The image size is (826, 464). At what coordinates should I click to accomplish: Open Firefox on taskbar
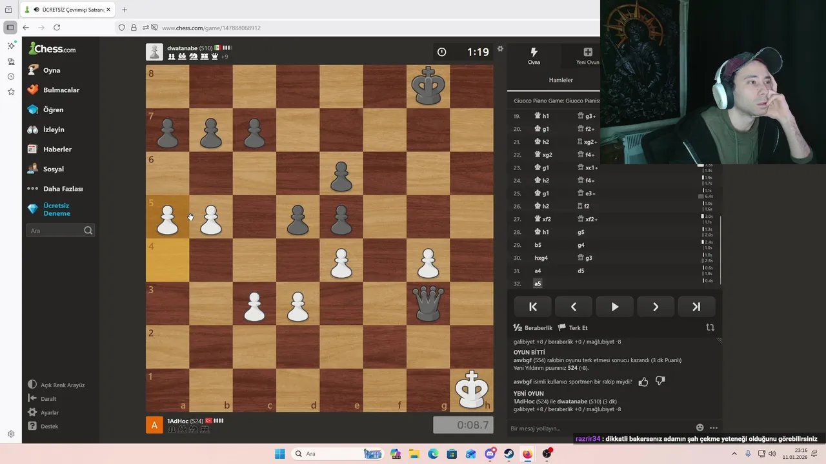(527, 454)
